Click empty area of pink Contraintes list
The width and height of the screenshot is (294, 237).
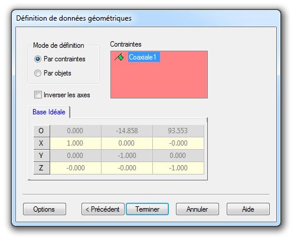(x=159, y=81)
